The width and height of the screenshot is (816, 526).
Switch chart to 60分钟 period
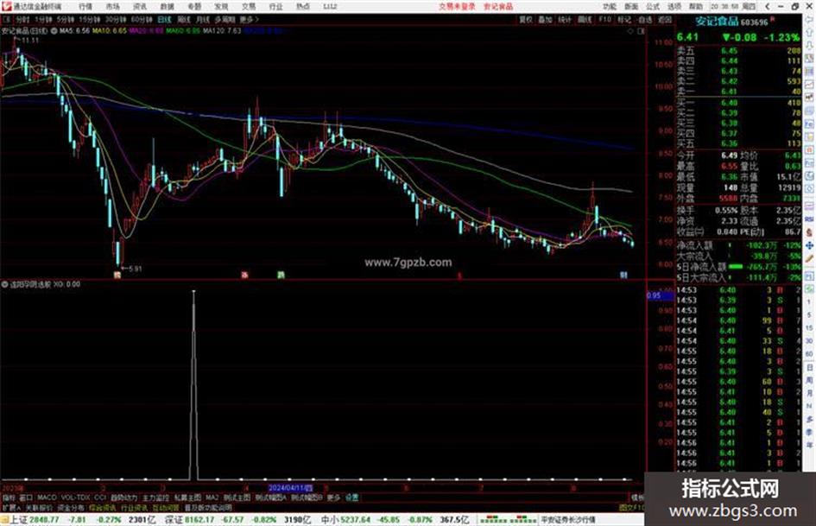pyautogui.click(x=142, y=20)
